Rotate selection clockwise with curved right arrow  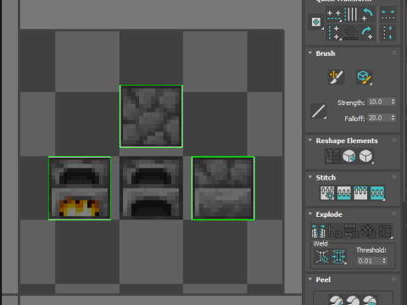pos(367,33)
